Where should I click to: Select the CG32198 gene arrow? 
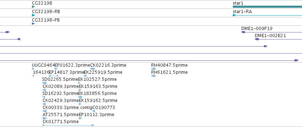pyautogui.click(x=33, y=7)
